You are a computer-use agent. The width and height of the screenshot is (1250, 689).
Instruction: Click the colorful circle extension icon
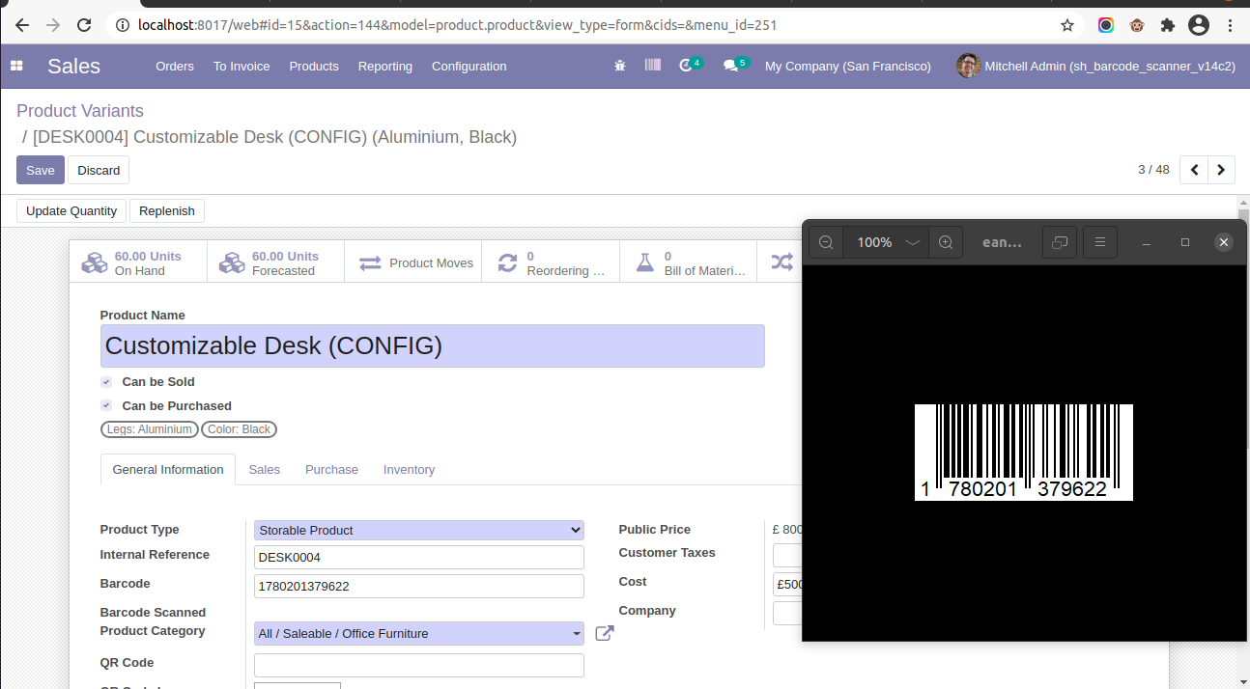pos(1106,25)
